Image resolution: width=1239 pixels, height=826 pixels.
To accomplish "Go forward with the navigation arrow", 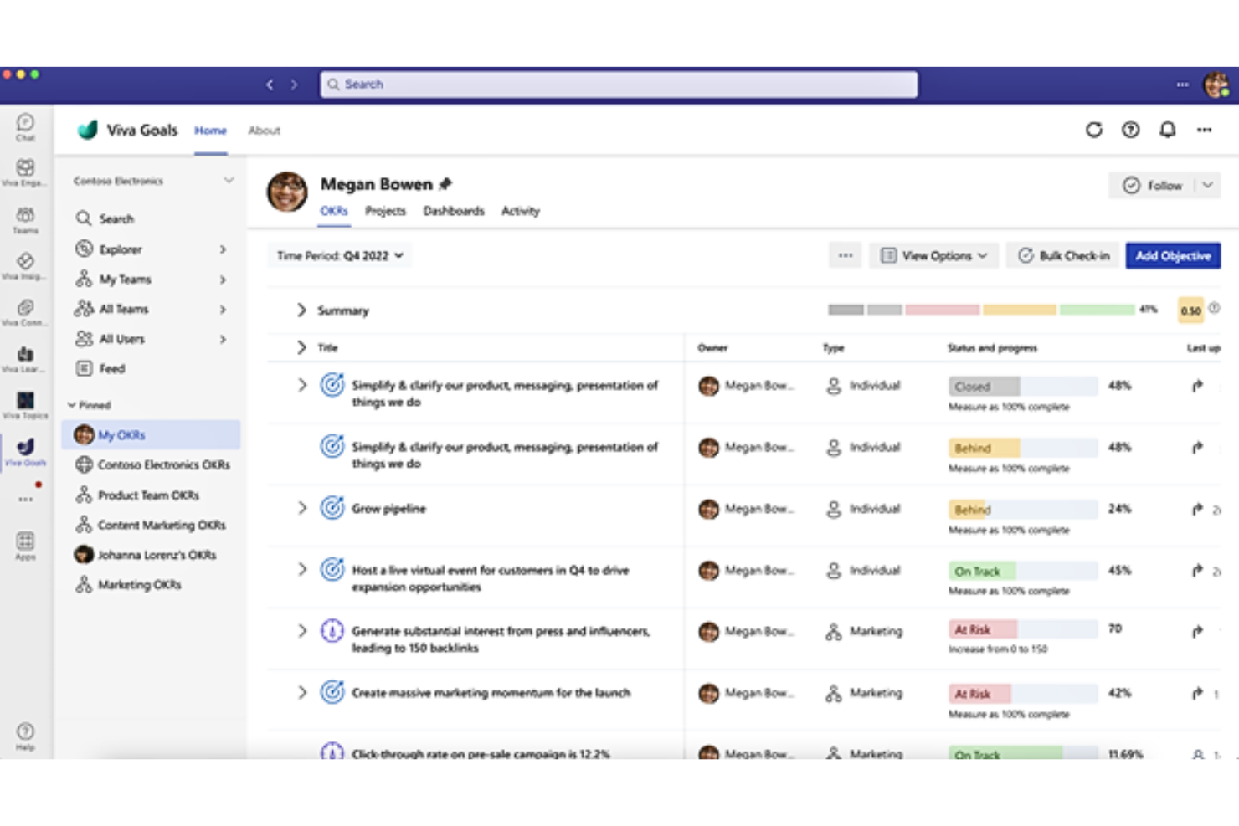I will tap(294, 85).
